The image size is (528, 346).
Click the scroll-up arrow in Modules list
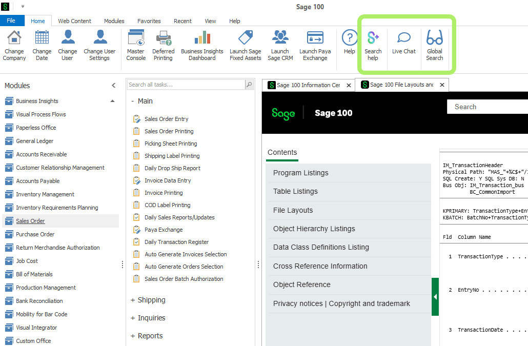112,101
